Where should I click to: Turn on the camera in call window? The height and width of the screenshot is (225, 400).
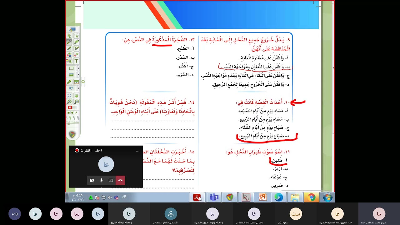[x=92, y=180]
